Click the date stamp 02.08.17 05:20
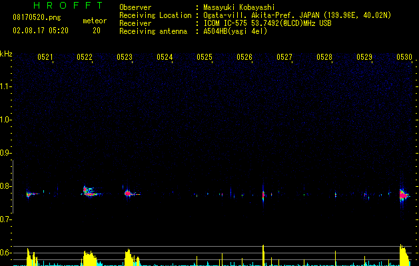Viewport: 419px width, 266px height. click(41, 31)
